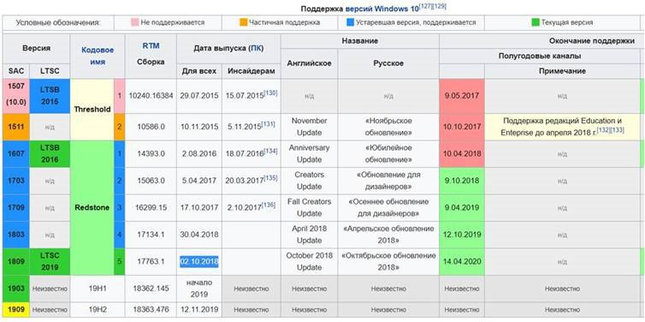Click end-of-support date 9.10.2018

462,181
